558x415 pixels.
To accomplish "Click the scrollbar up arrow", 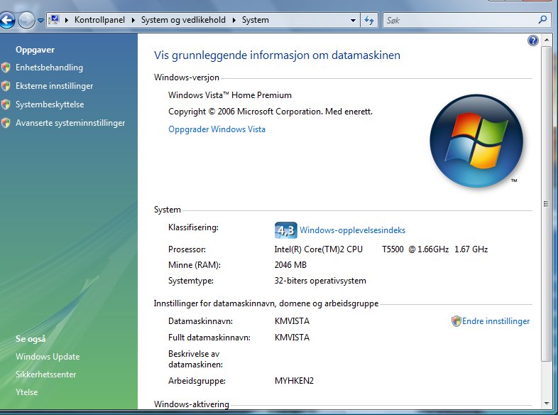I will (546, 40).
